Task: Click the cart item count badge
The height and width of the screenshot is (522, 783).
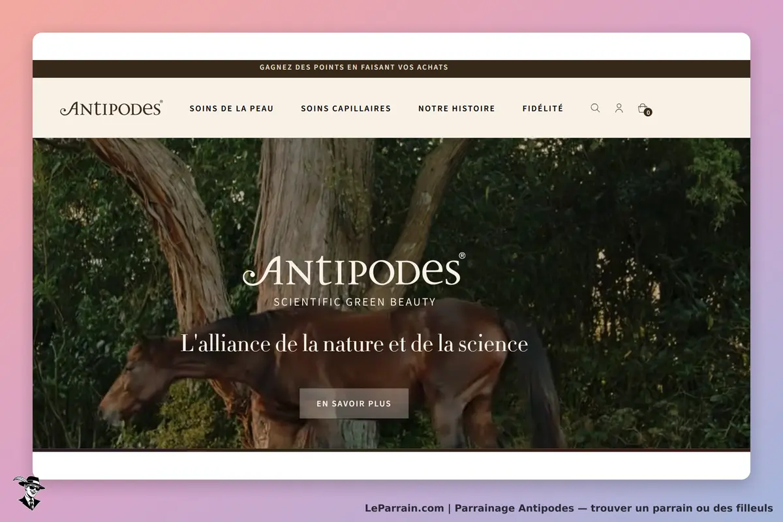Action: [x=648, y=112]
